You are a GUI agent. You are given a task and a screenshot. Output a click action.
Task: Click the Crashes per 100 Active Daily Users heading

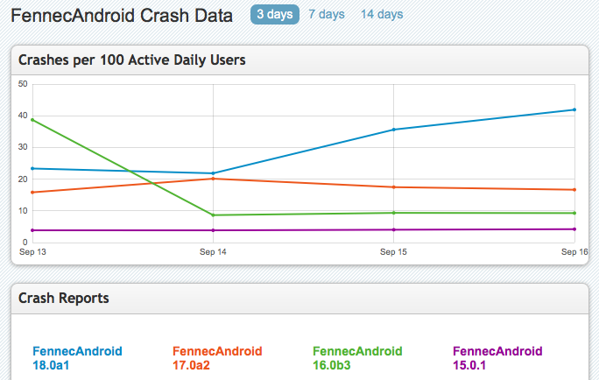(x=132, y=60)
